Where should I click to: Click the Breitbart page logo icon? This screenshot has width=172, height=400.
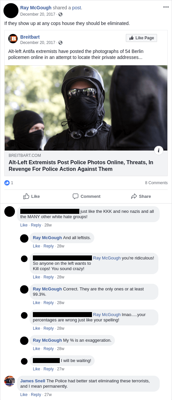(x=13, y=39)
